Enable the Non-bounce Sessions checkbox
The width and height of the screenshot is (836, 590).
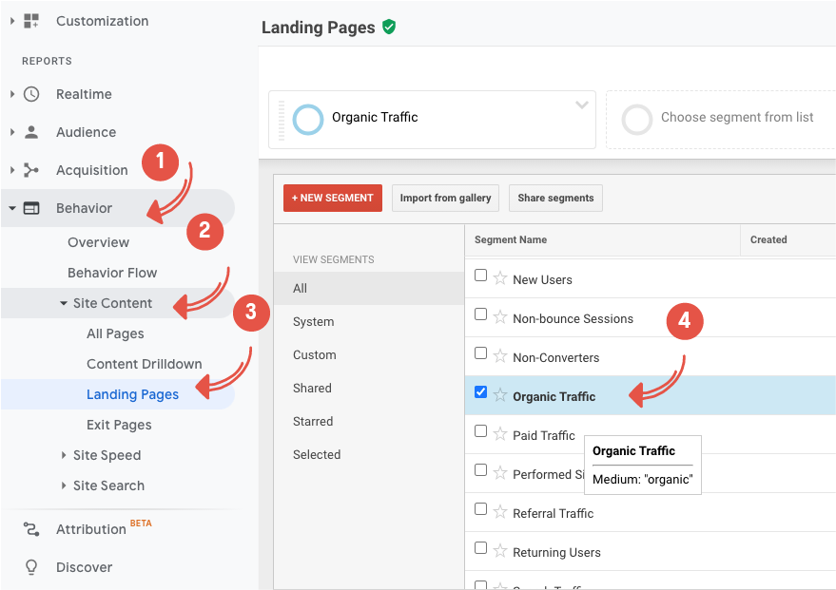pyautogui.click(x=480, y=314)
